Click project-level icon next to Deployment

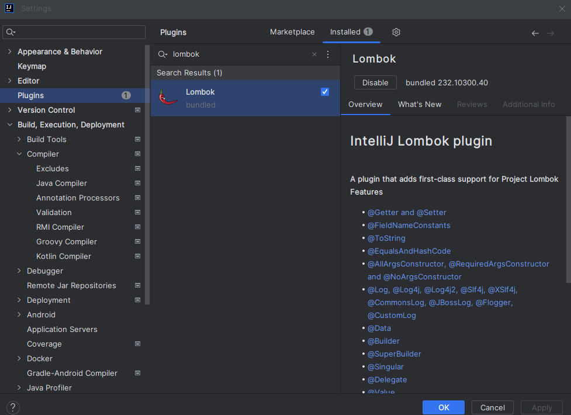point(138,300)
